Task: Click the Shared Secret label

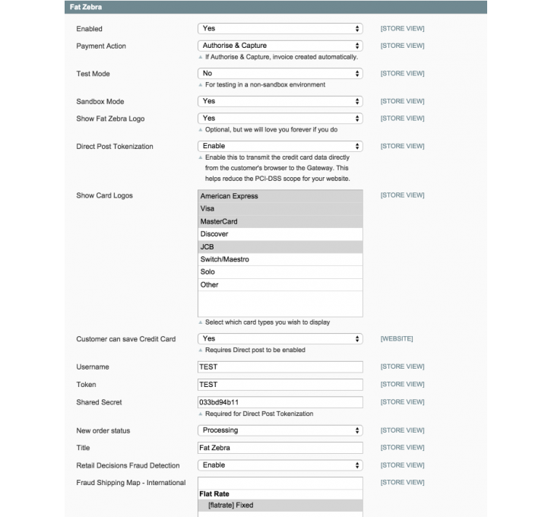Action: click(99, 402)
